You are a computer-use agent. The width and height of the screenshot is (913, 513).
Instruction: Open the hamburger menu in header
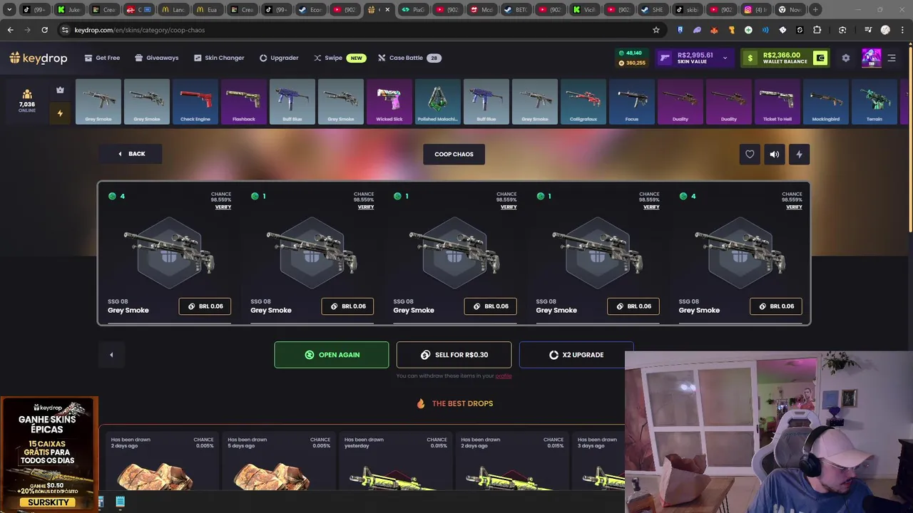click(892, 58)
